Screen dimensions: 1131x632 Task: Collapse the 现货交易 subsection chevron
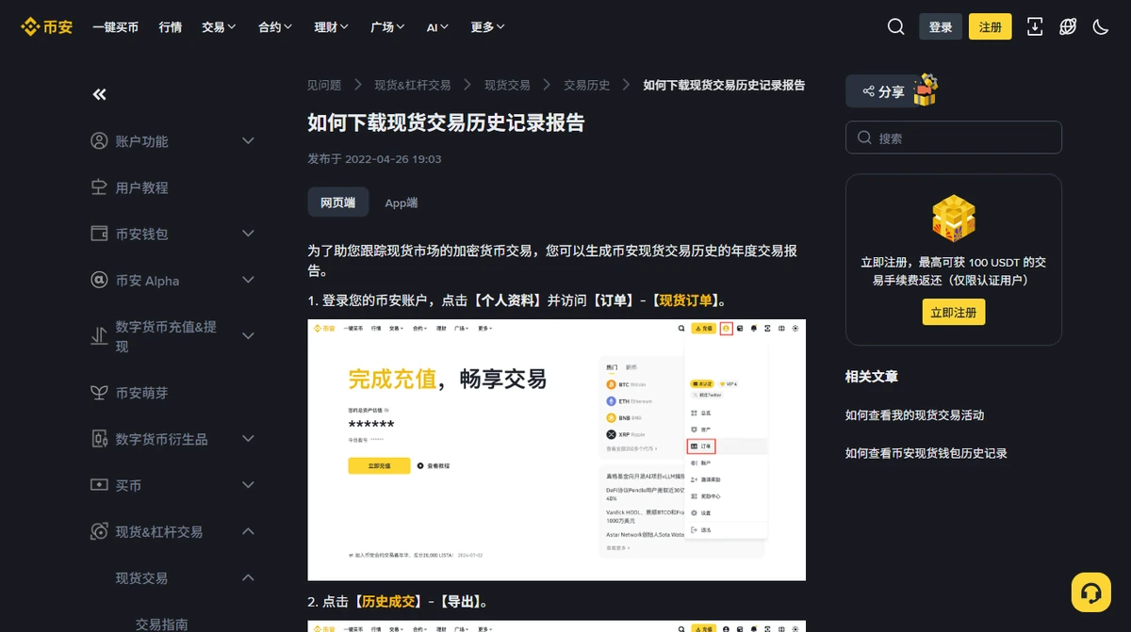[248, 577]
